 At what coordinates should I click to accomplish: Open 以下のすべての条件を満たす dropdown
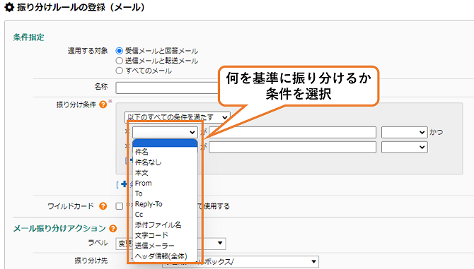pyautogui.click(x=177, y=117)
